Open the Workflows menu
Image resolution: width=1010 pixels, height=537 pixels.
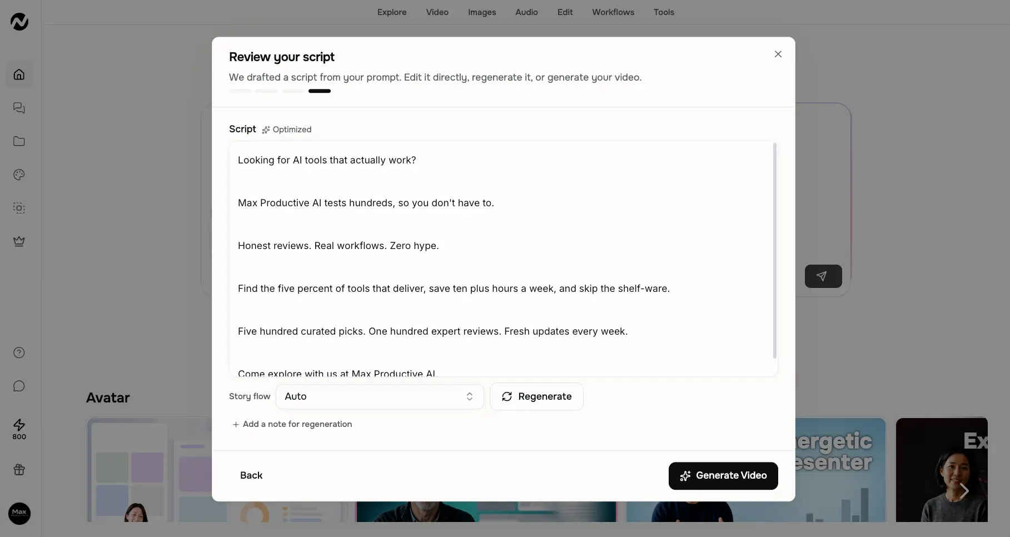point(613,12)
